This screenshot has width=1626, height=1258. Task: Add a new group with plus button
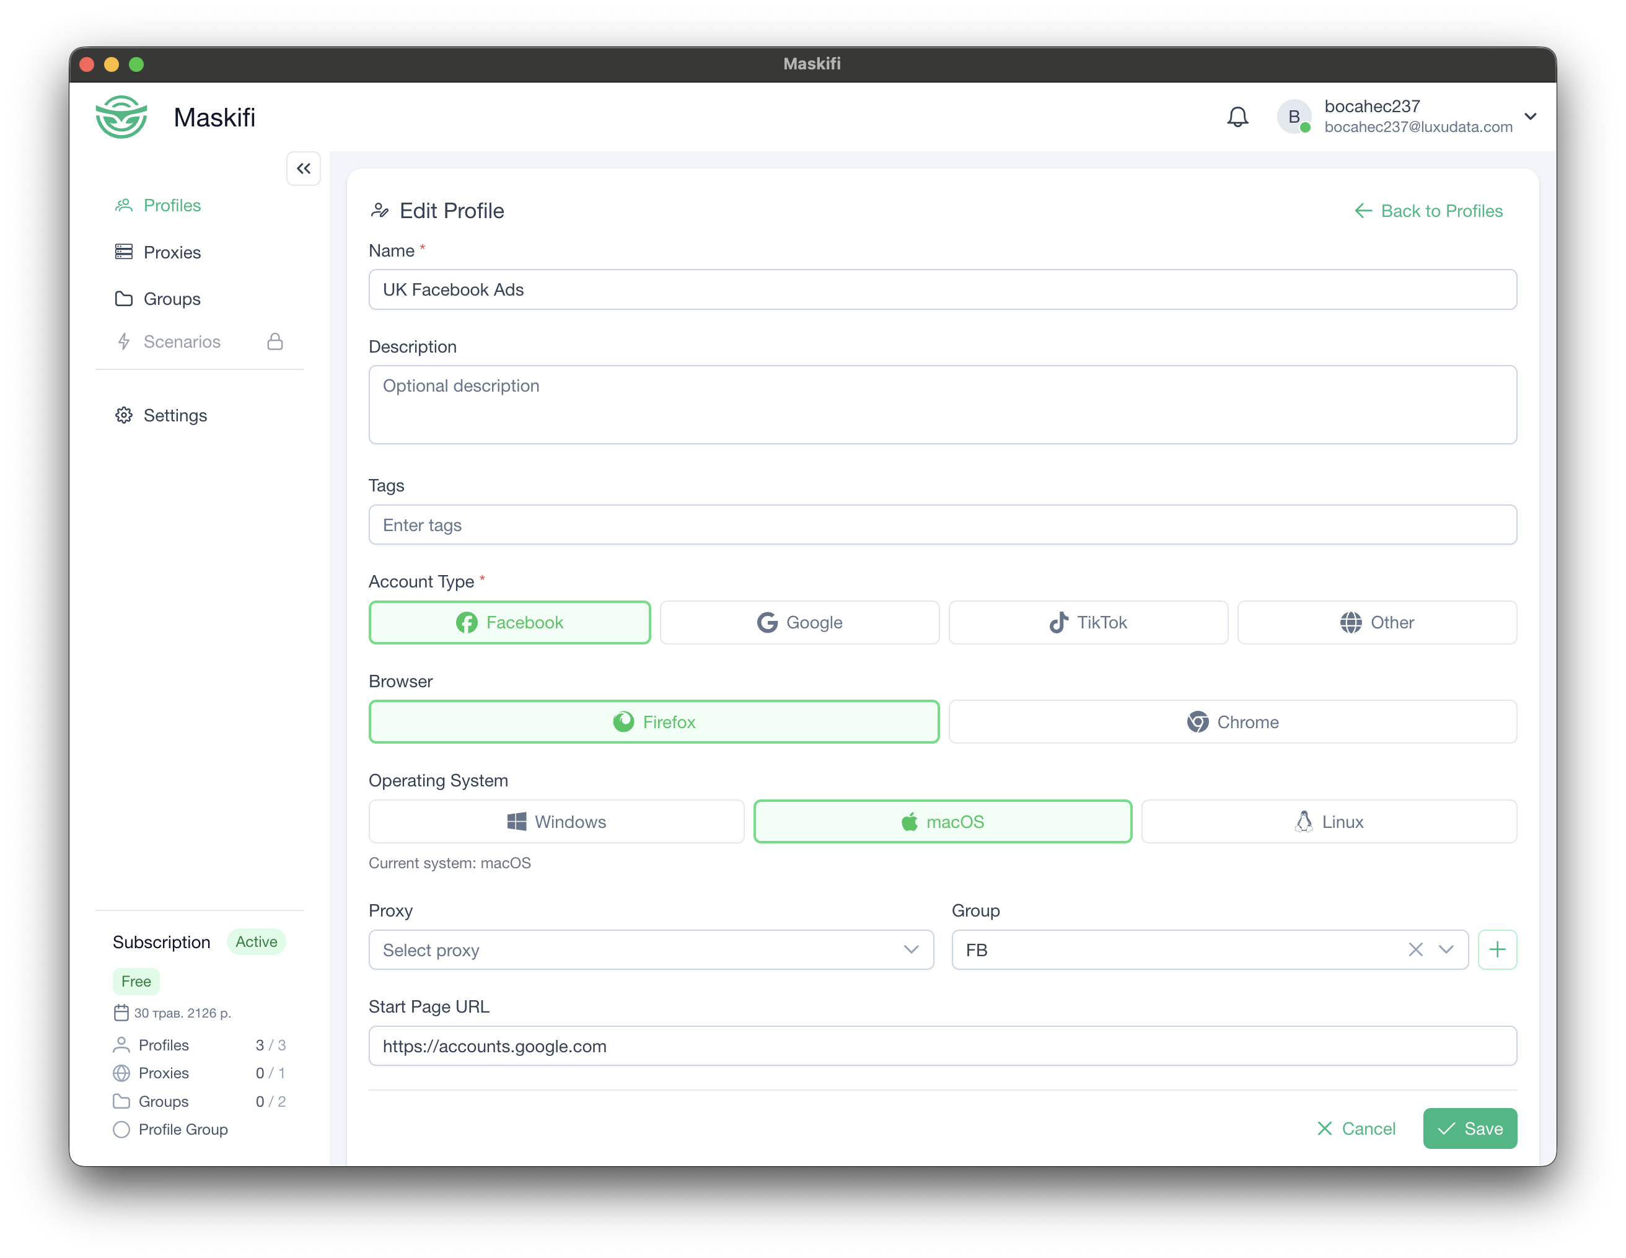pos(1497,951)
